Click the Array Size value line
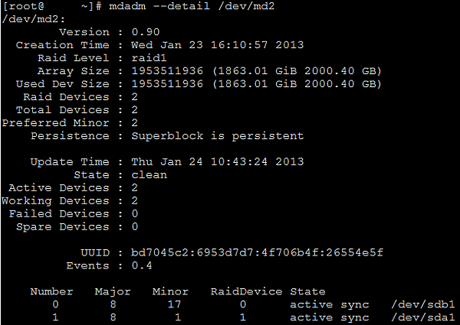Image resolution: width=460 pixels, height=325 pixels. tap(256, 71)
